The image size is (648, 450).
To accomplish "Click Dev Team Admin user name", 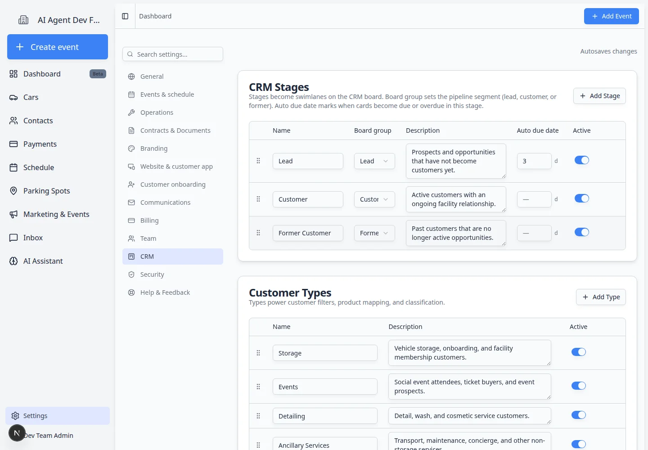I will (x=49, y=436).
